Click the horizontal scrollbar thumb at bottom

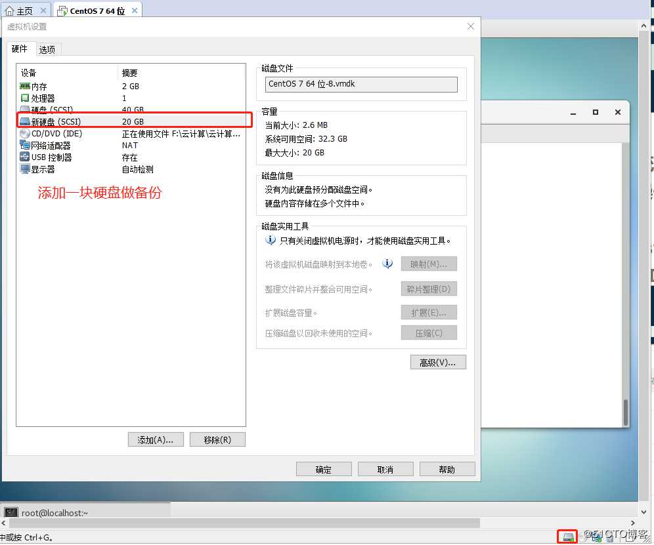tap(244, 523)
